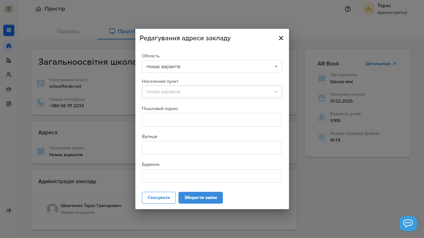This screenshot has width=424, height=238.
Task: Click the blue plus icon in sidebar
Action: (x=9, y=30)
